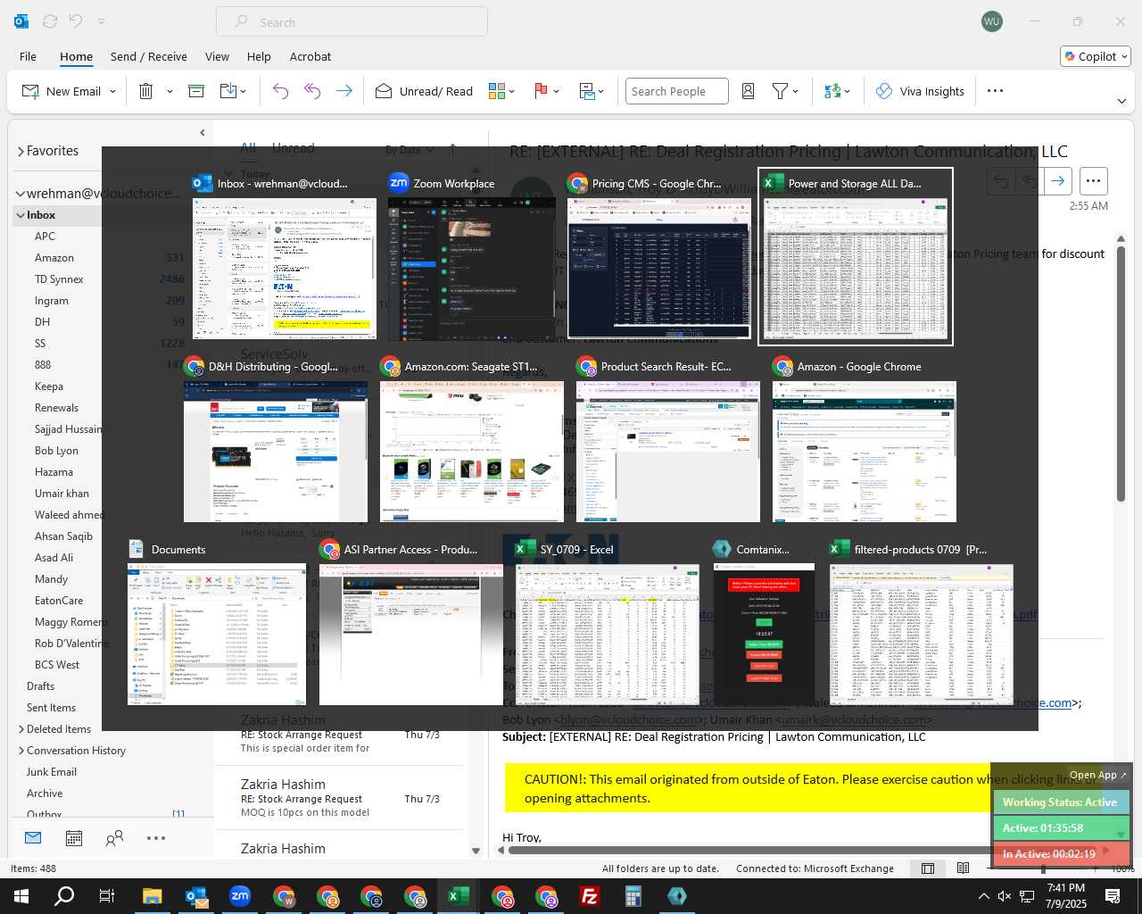The height and width of the screenshot is (914, 1142).
Task: Click the Windows Start button
Action: (x=21, y=896)
